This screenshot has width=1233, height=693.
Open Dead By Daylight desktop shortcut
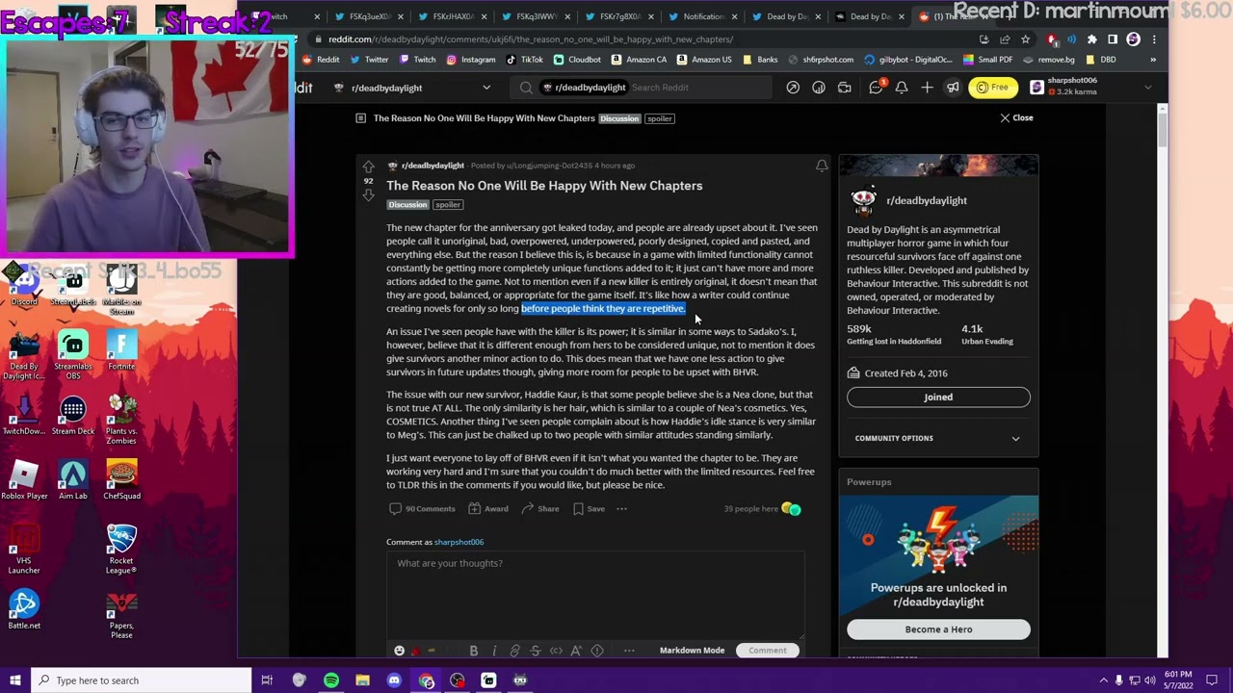[x=24, y=356]
